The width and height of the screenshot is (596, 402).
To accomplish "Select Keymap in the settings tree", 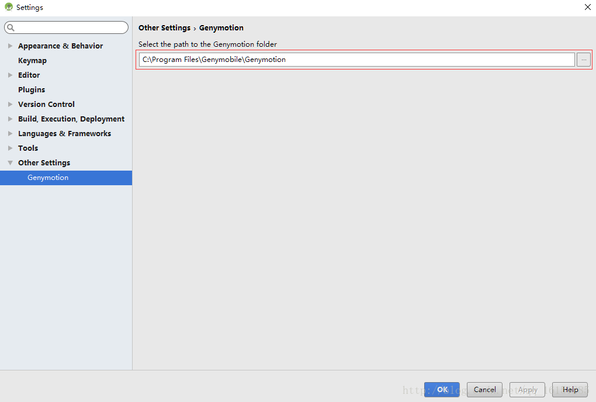I will (x=32, y=60).
